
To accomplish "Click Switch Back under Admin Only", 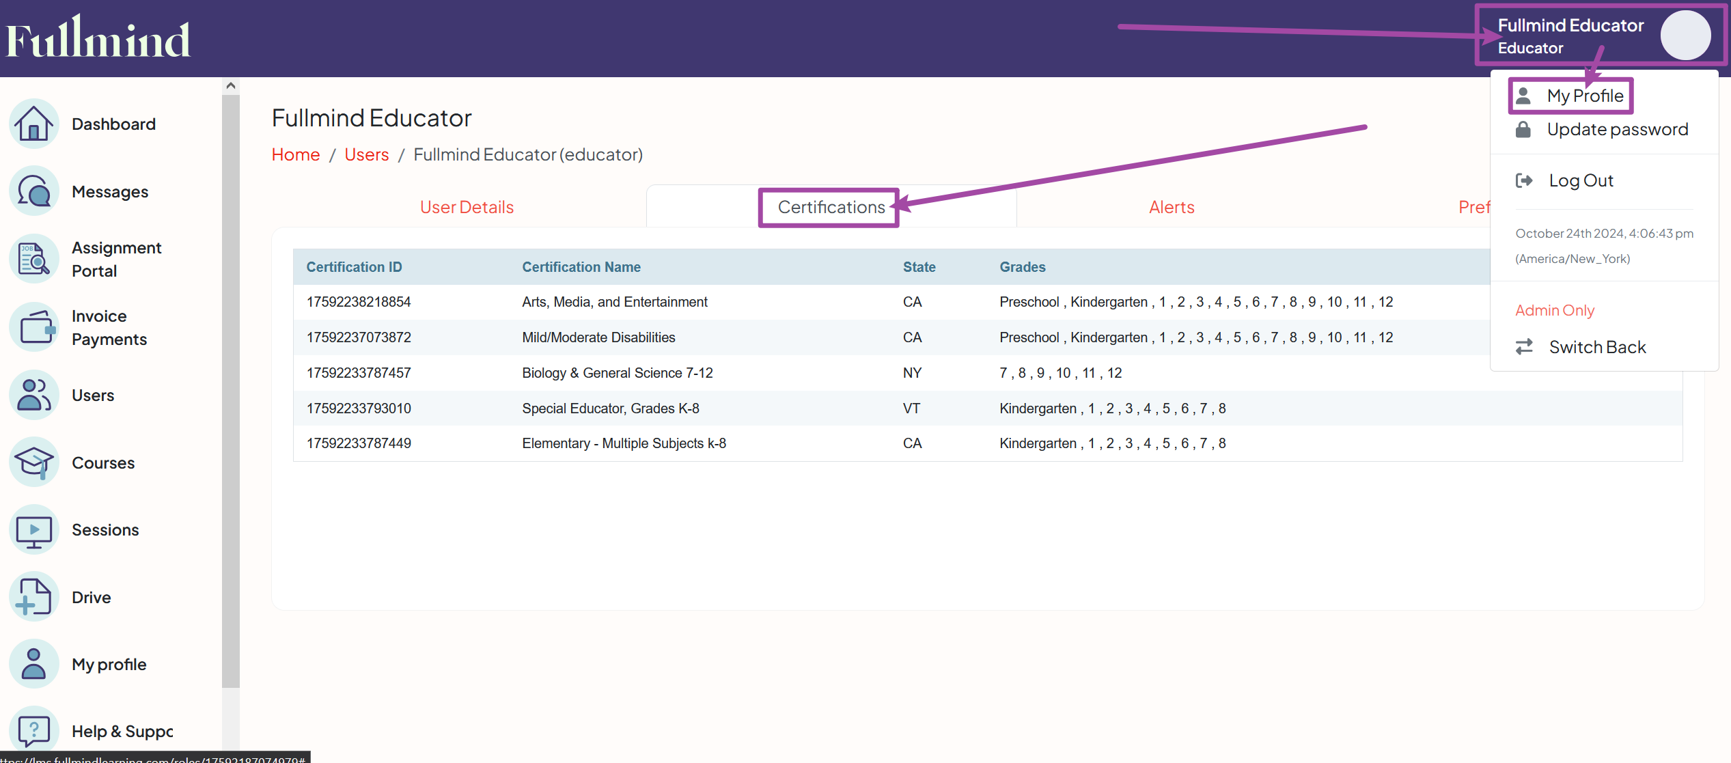I will click(1596, 346).
